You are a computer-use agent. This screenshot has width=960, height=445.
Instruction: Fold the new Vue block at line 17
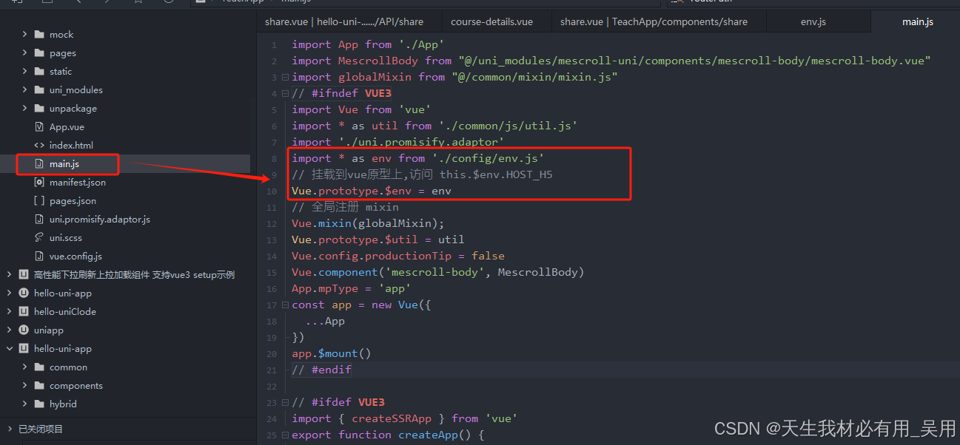(285, 305)
